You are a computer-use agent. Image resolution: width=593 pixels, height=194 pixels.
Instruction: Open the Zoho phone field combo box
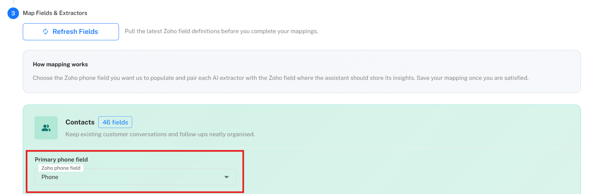135,177
